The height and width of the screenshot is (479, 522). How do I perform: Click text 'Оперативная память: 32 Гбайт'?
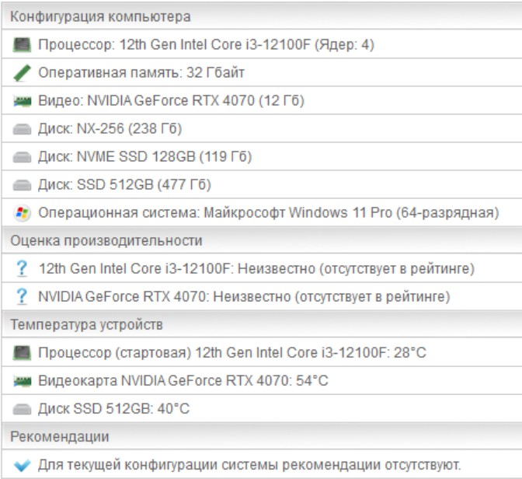141,72
